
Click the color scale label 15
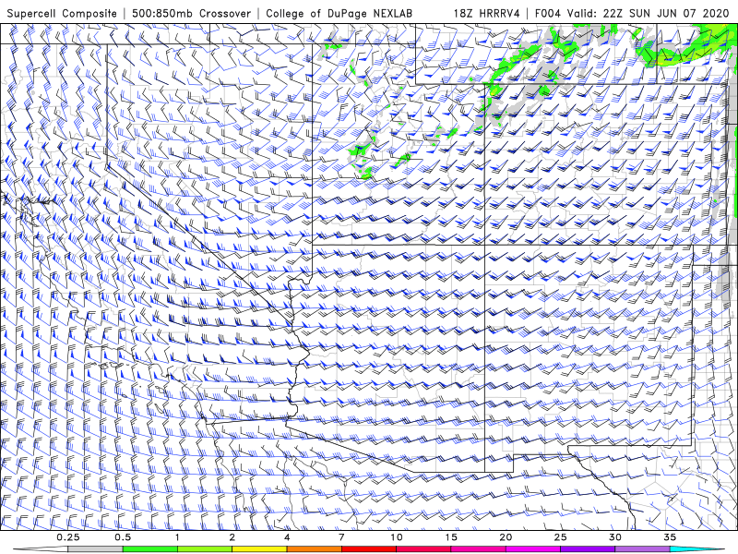point(451,537)
